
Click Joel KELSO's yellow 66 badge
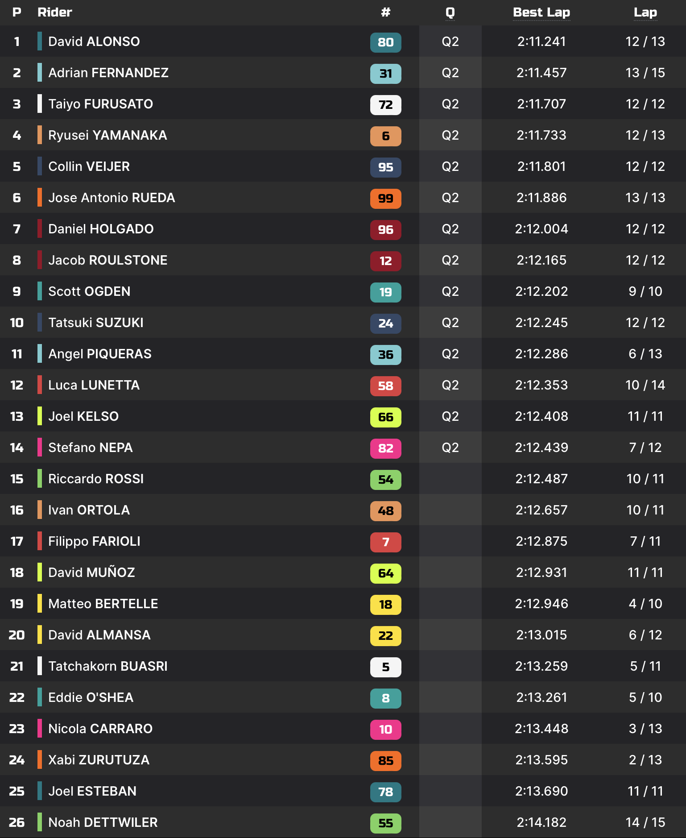pos(385,417)
